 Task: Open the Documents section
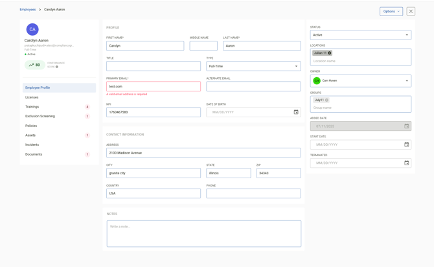pos(59,154)
